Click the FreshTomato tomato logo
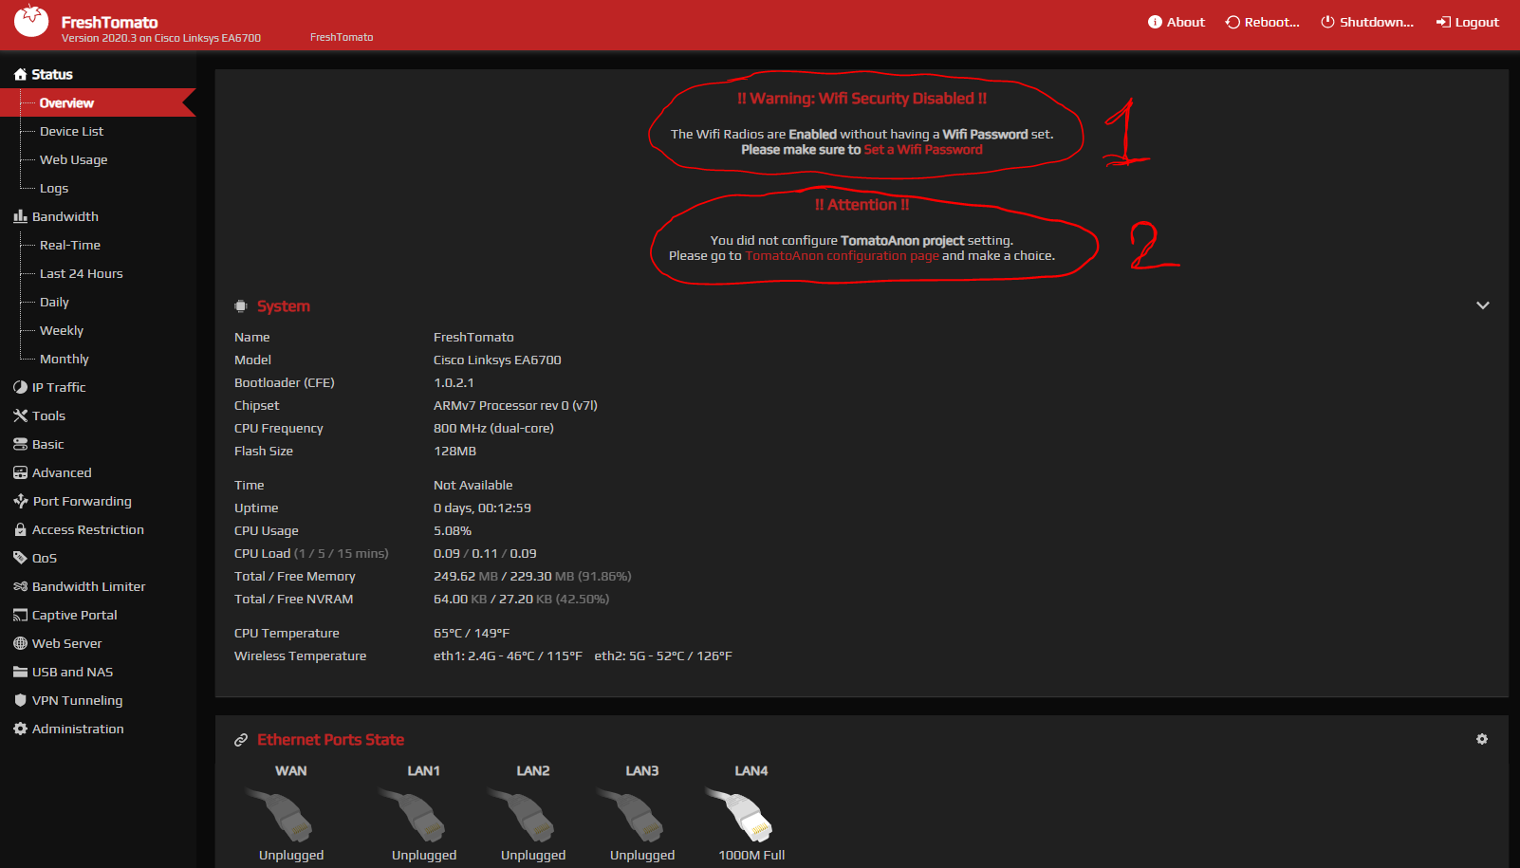 pos(31,20)
